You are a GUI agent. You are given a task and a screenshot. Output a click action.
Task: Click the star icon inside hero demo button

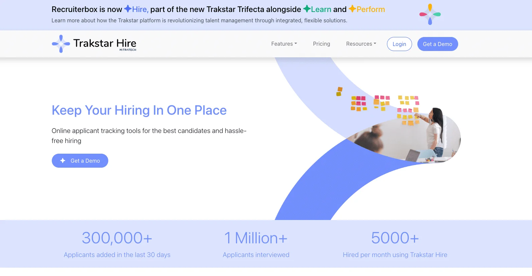tap(62, 161)
